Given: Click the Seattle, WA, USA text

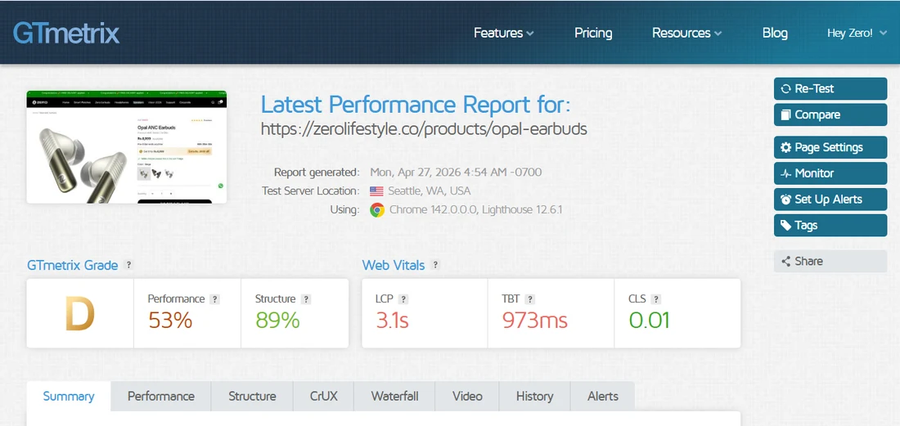Looking at the screenshot, I should [x=430, y=191].
